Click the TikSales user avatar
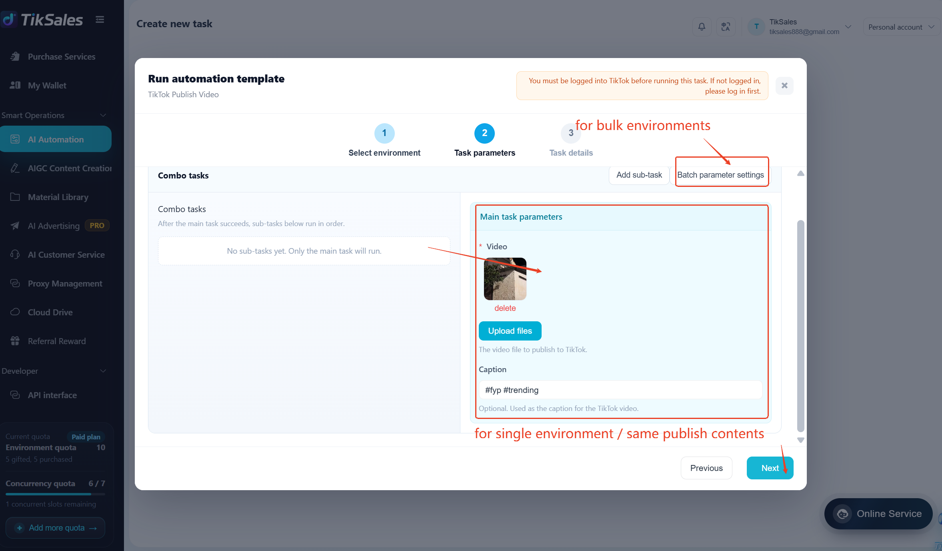The width and height of the screenshot is (942, 551). (x=756, y=27)
